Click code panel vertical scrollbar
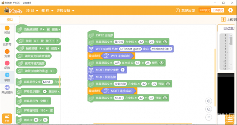This screenshot has width=237, height=125. tap(231, 41)
